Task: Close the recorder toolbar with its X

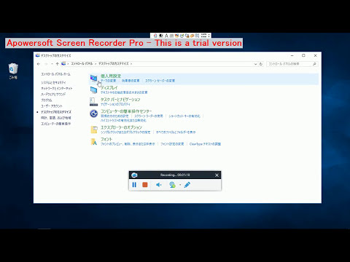Action: [x=217, y=175]
